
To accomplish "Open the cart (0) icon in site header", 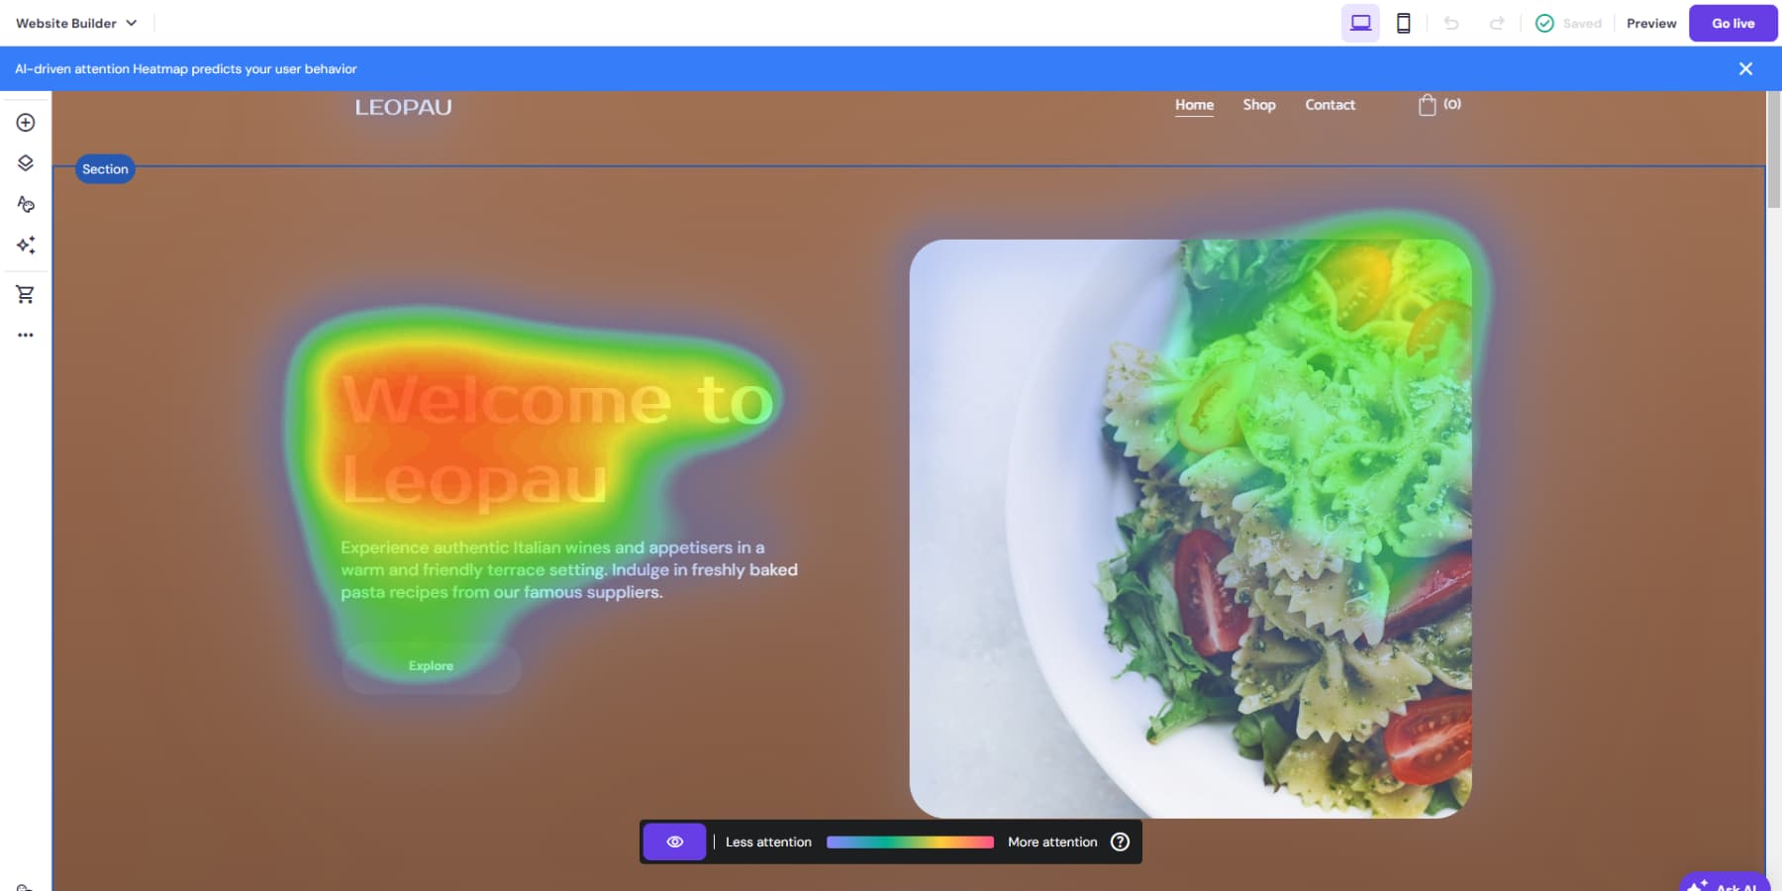I will (x=1437, y=104).
